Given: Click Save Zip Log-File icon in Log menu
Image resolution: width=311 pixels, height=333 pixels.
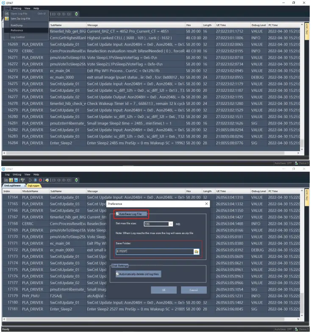Looking at the screenshot, I should [x=7, y=19].
